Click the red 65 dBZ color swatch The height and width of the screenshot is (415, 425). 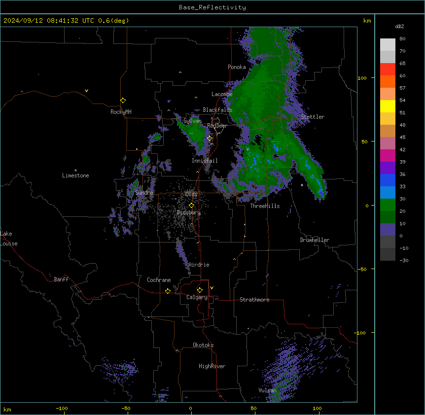(388, 69)
